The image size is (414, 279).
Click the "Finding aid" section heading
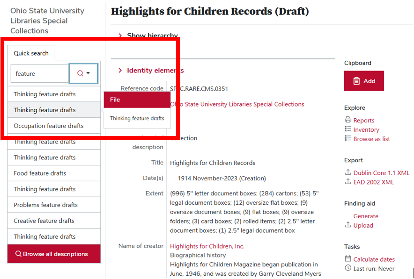coord(360,203)
